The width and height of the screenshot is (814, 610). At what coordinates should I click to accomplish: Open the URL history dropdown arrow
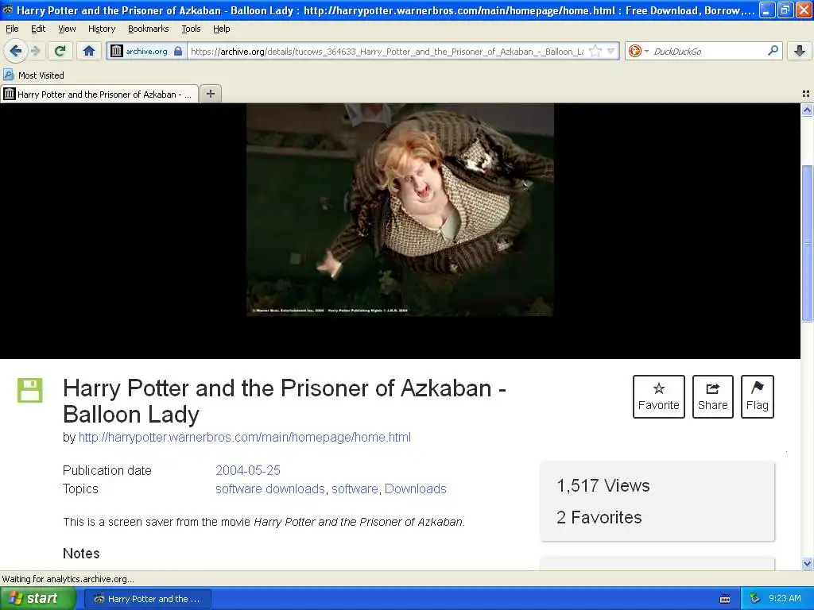point(611,51)
